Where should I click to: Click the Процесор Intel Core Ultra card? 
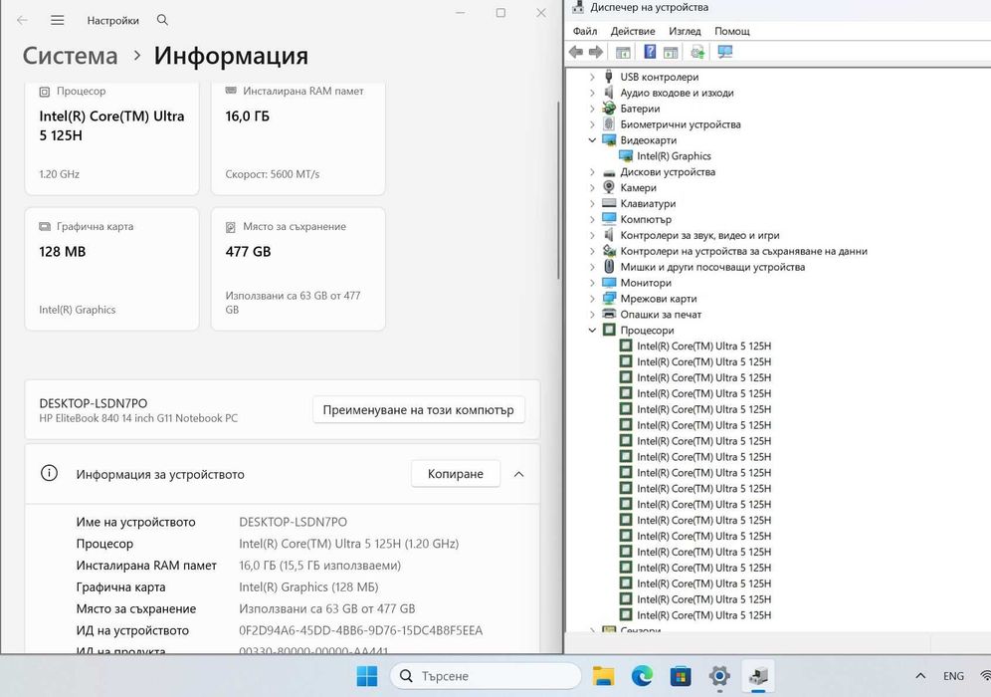coord(111,137)
